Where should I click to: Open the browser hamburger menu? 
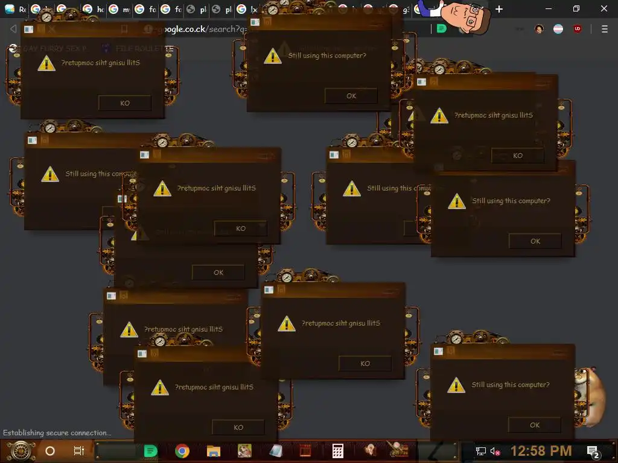coord(604,29)
